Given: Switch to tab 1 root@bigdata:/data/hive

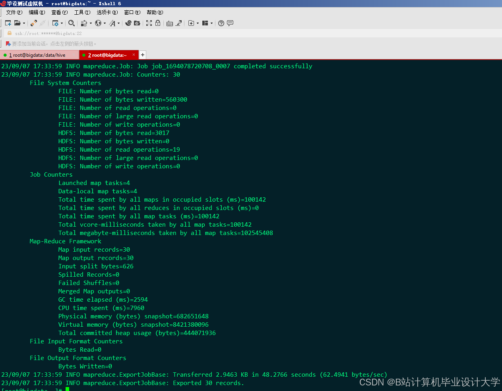Looking at the screenshot, I should (x=40, y=55).
